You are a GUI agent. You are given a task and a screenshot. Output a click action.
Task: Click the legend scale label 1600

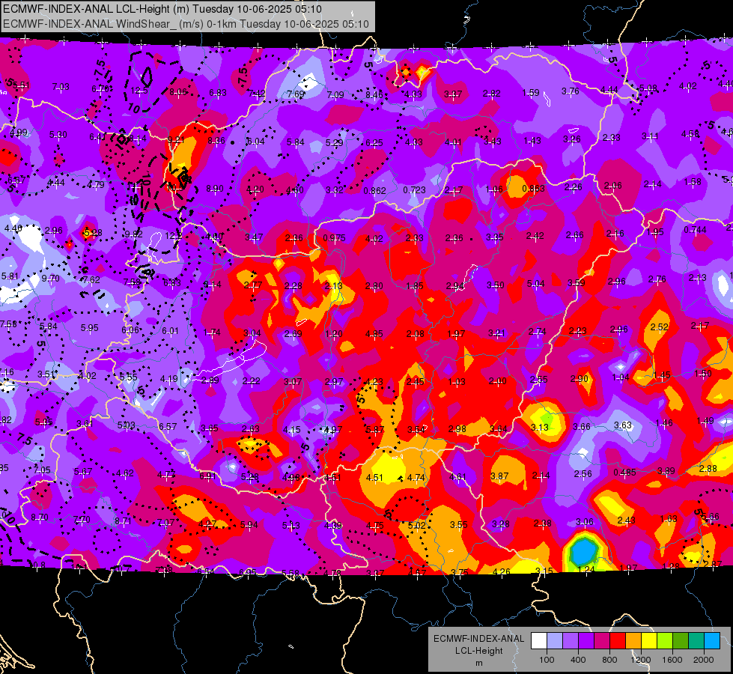click(672, 660)
